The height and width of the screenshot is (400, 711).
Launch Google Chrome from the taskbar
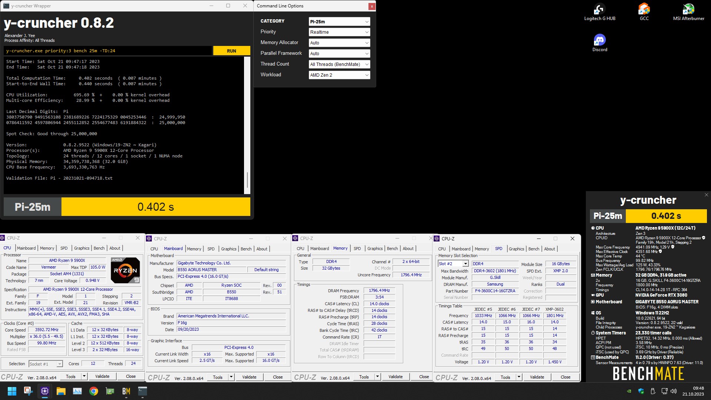point(94,391)
